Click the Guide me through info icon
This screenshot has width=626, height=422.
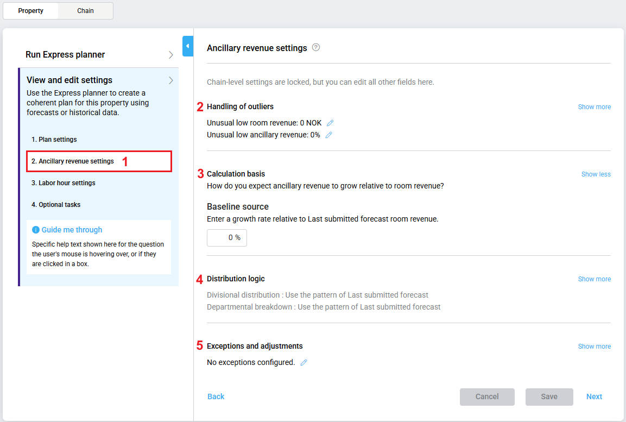[36, 230]
